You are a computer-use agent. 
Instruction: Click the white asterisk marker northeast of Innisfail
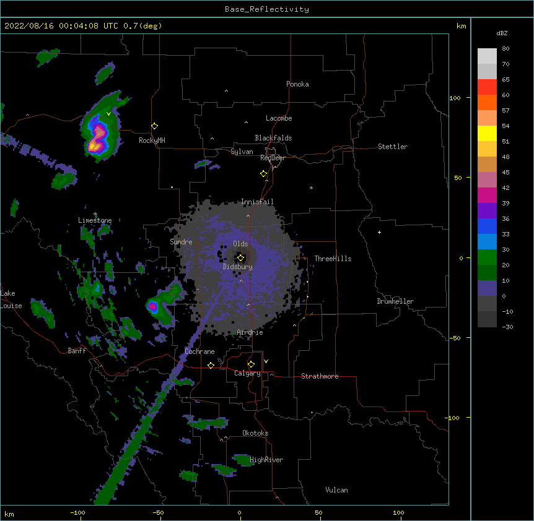point(311,187)
